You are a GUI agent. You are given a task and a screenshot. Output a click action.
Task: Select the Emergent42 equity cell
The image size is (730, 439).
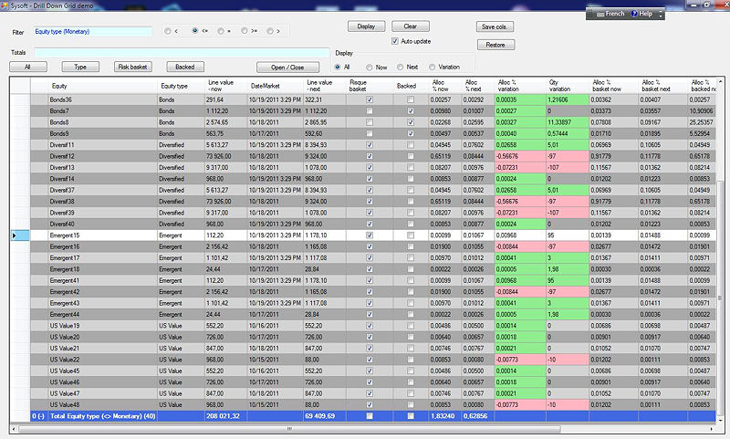tap(102, 292)
